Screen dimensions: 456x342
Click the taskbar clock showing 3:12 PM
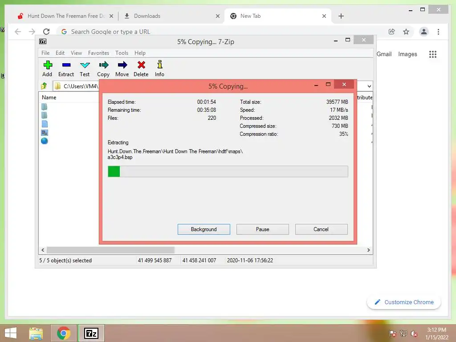point(437,330)
